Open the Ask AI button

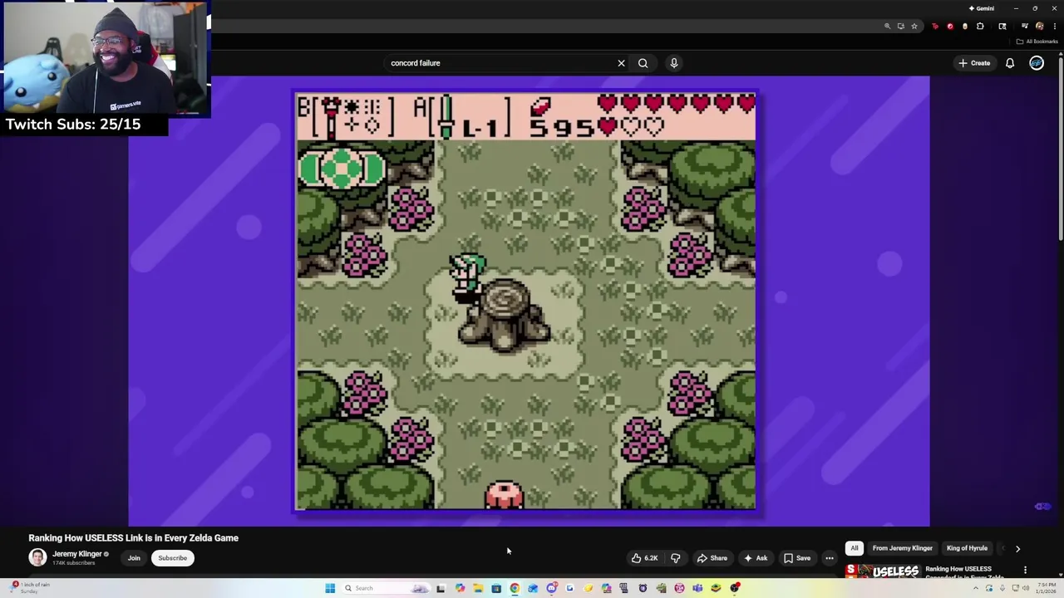click(756, 558)
